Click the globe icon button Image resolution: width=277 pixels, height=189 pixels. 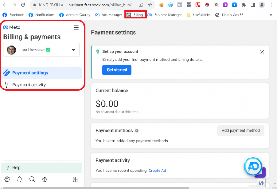pyautogui.click(x=261, y=183)
